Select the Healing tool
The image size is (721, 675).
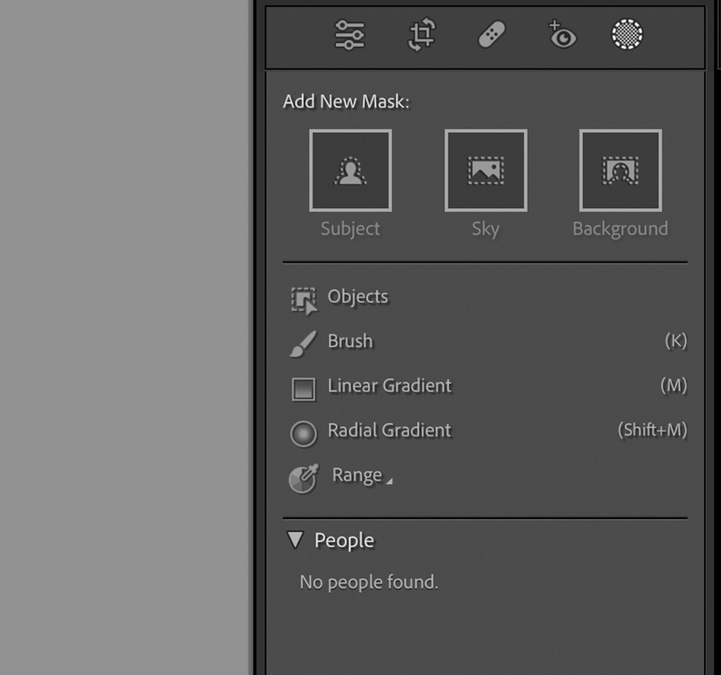point(491,35)
